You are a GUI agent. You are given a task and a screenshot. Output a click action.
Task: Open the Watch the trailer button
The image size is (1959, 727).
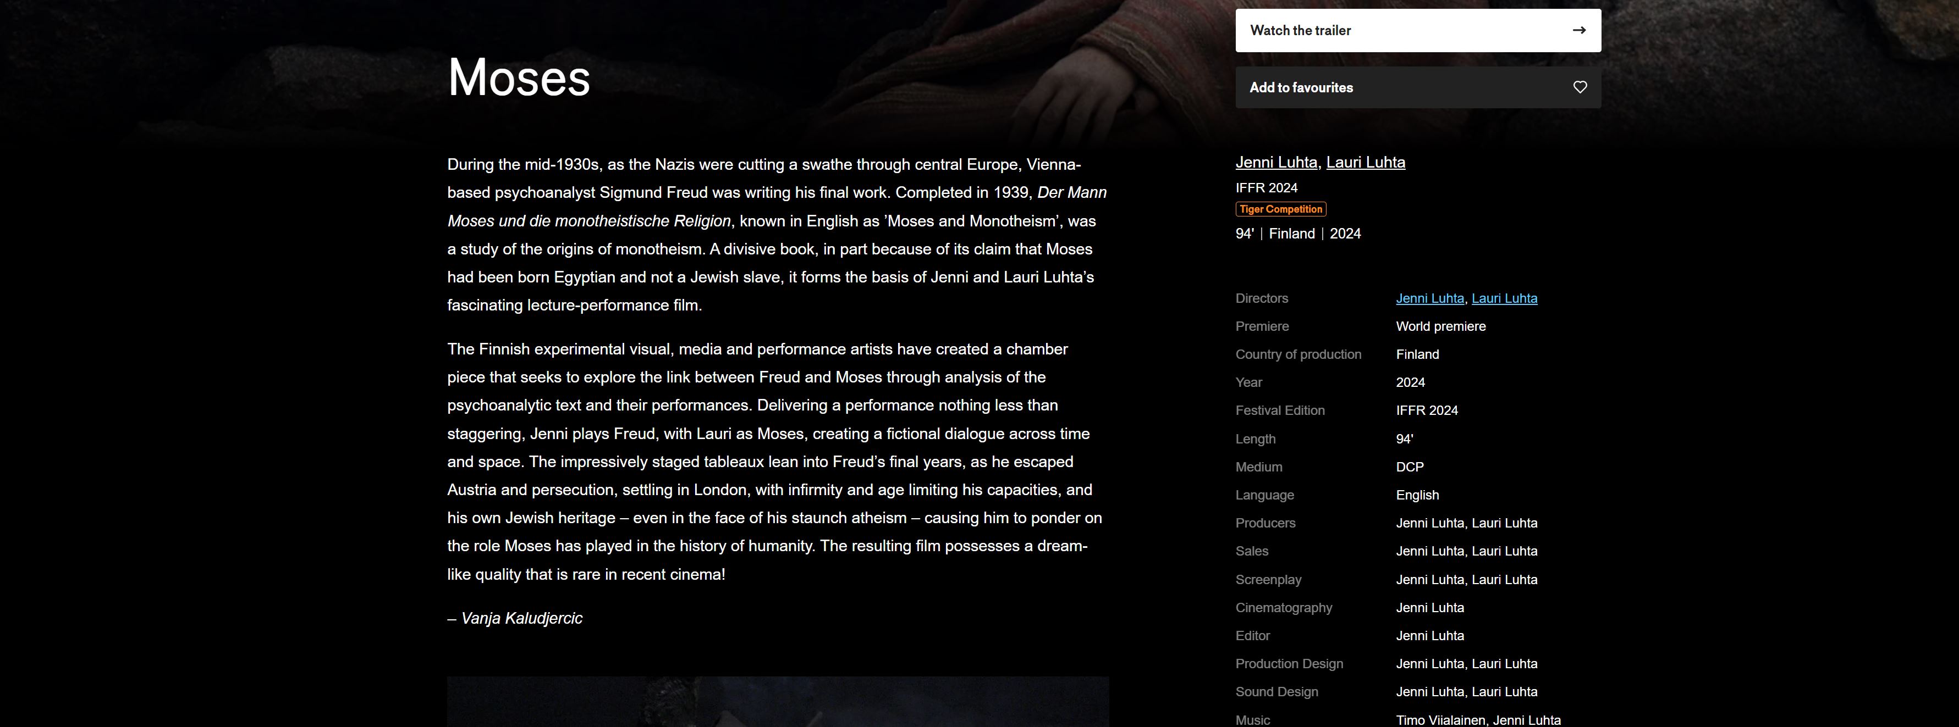(x=1417, y=30)
